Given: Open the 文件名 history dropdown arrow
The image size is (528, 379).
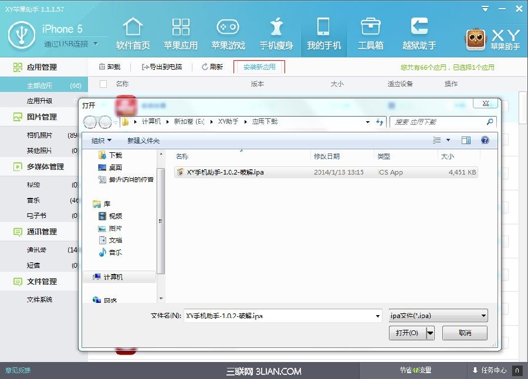Looking at the screenshot, I should 377,316.
